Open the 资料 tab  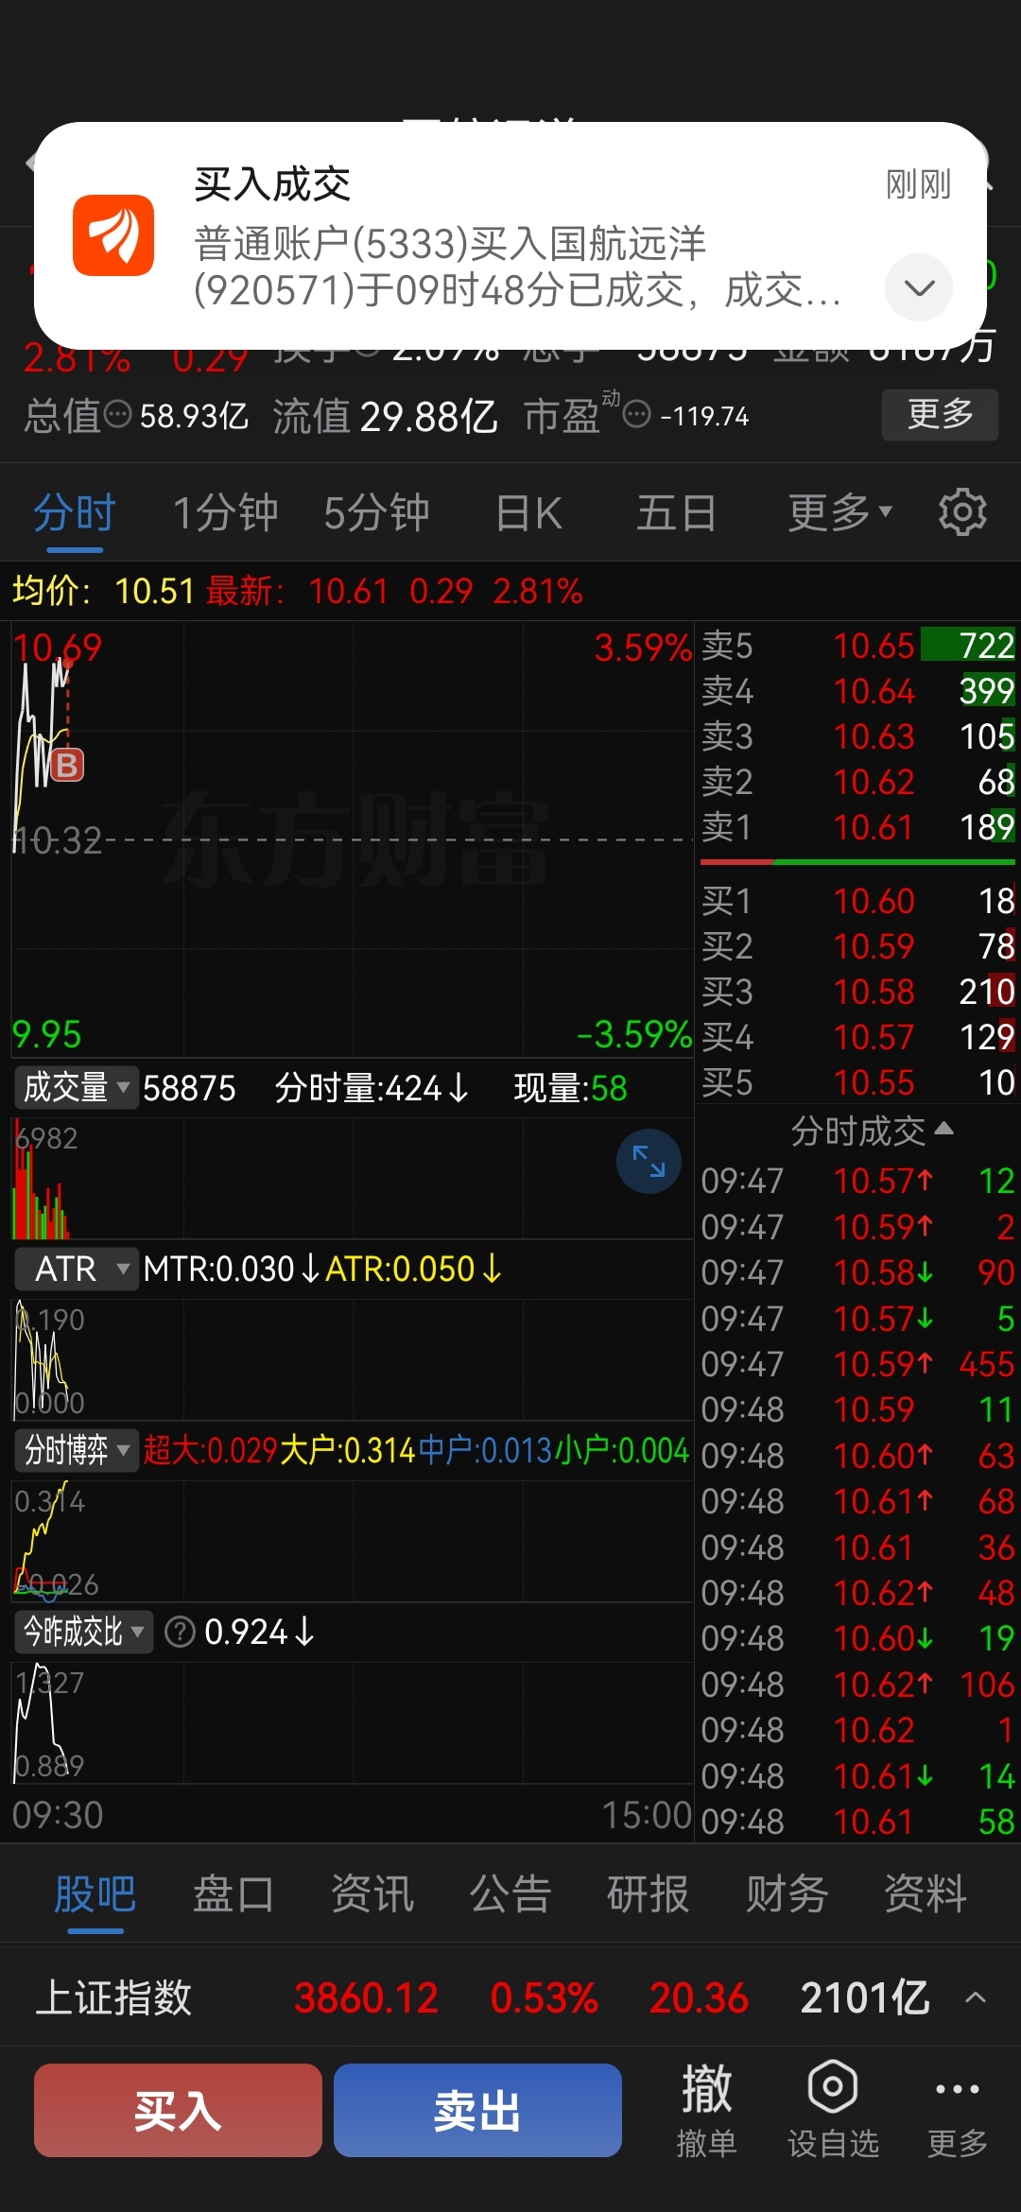925,1894
